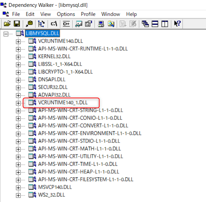Screen dimensions: 206x202
Task: Click the Dependency Walker title bar icon
Action: click(3, 5)
